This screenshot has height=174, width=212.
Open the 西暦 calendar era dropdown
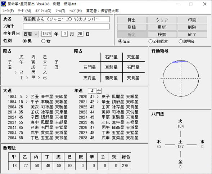coord(31,34)
